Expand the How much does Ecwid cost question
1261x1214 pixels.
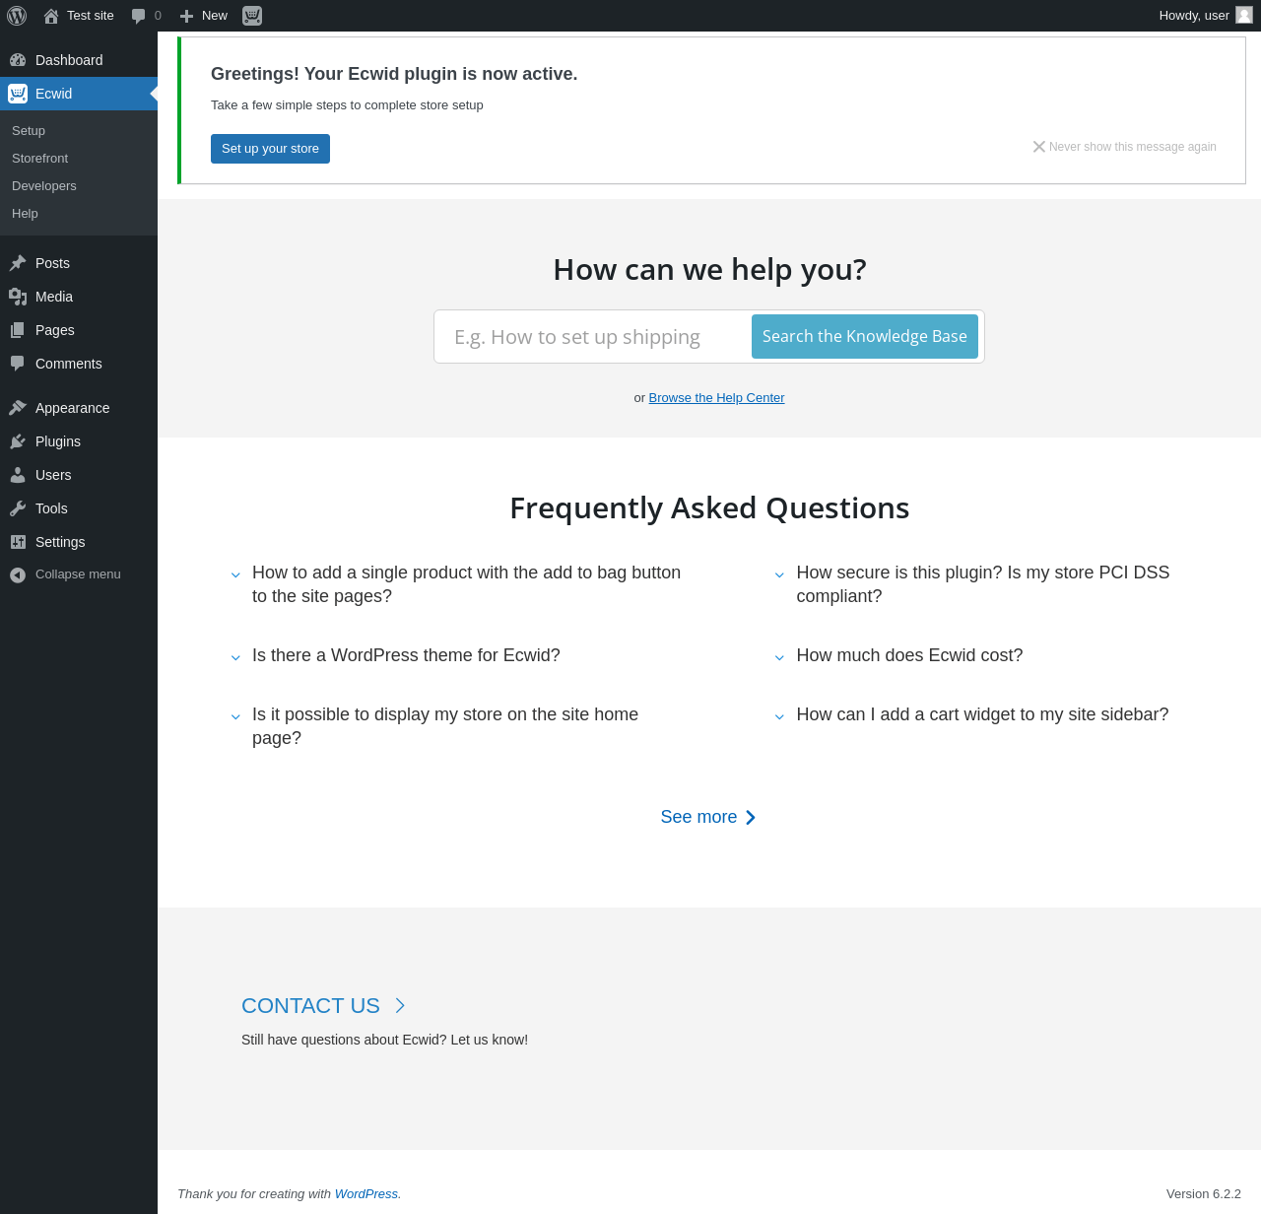908,655
